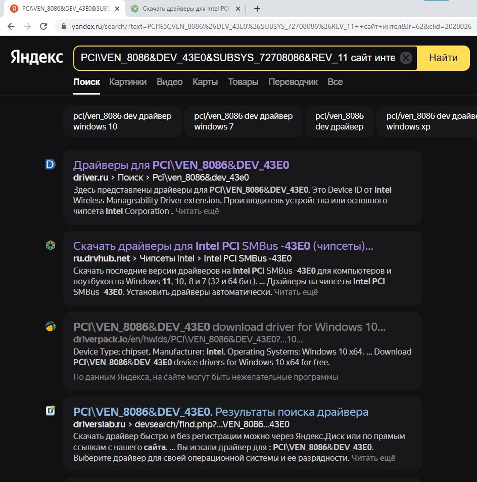The height and width of the screenshot is (482, 477).
Task: Click 'Читать ещё' in driverslab result
Action: [x=373, y=458]
